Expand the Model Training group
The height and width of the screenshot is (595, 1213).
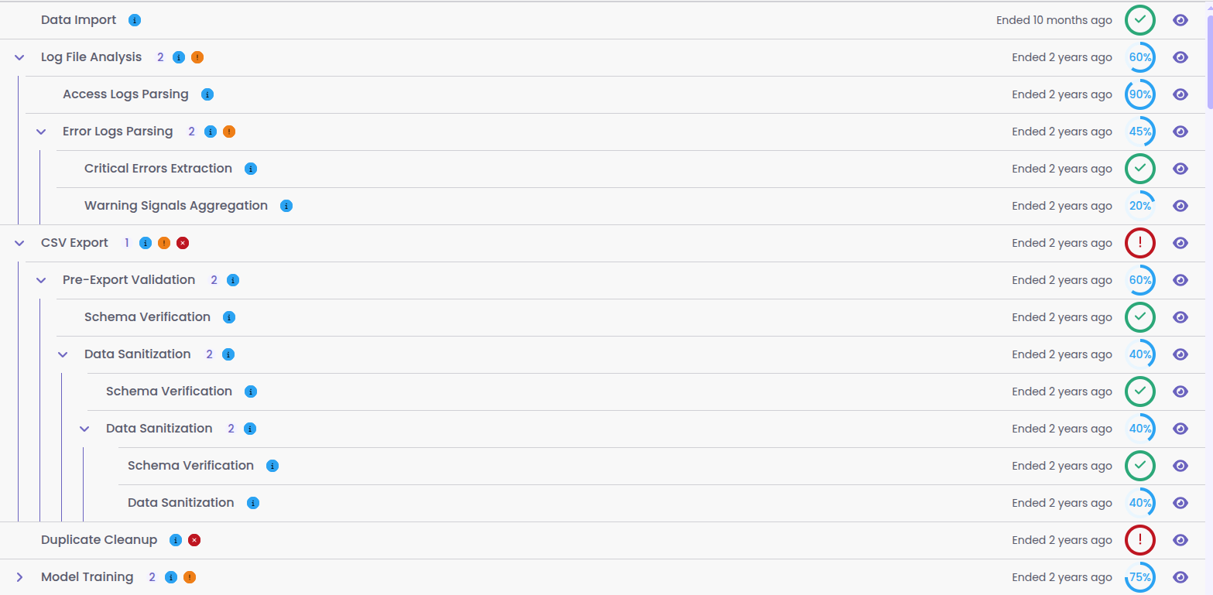pos(20,577)
